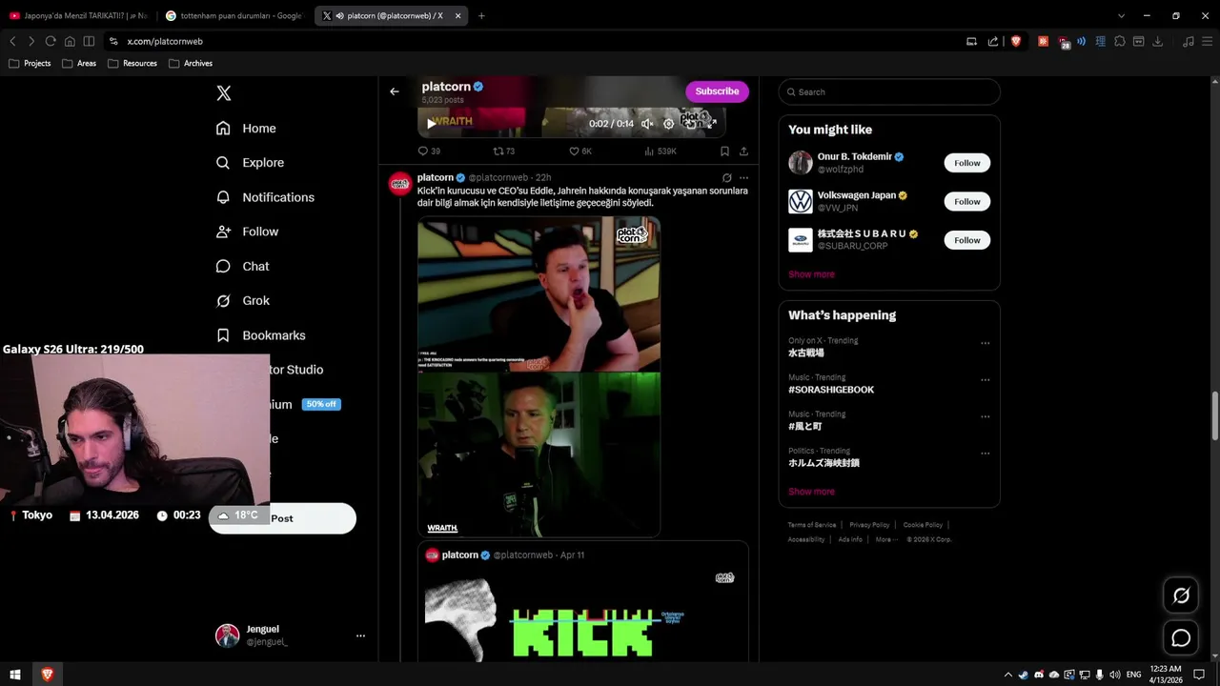
Task: Click the back arrow beside platcorn header
Action: (x=394, y=91)
